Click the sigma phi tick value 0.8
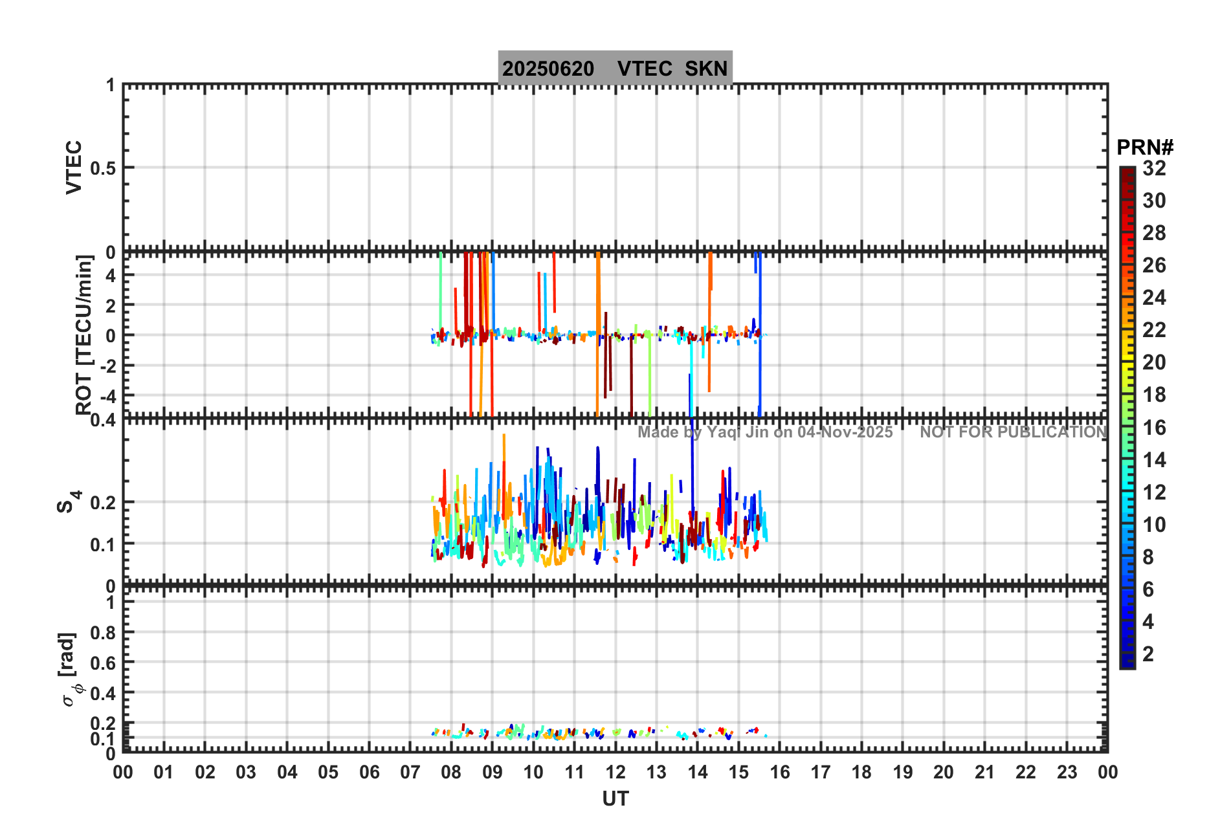Image resolution: width=1231 pixels, height=836 pixels. 103,633
